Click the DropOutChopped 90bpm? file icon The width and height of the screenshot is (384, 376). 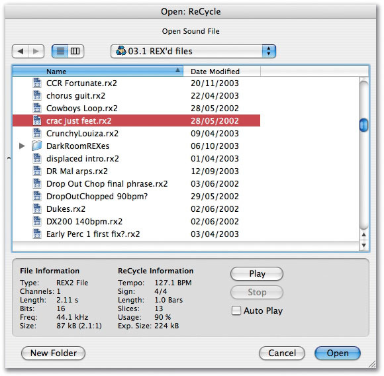click(37, 197)
